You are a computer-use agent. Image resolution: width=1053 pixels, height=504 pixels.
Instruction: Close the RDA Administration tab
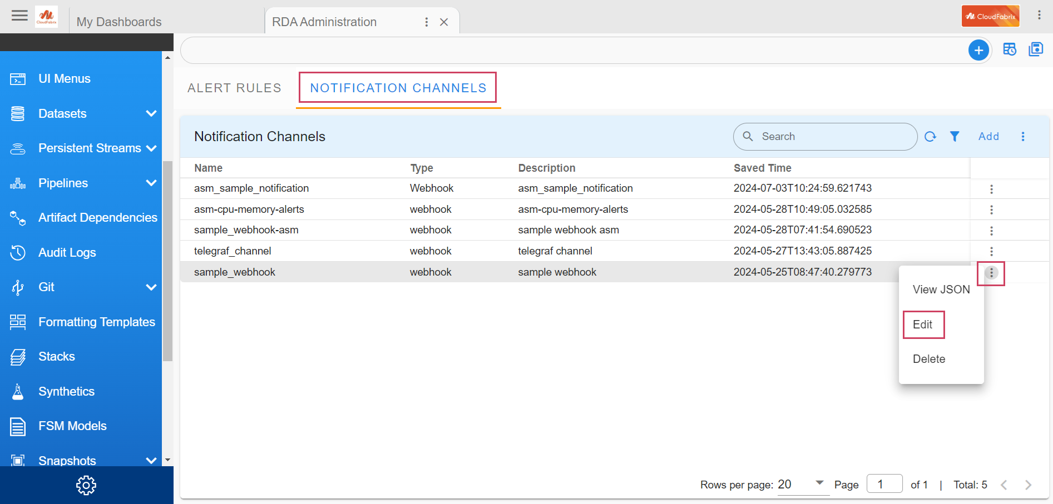coord(444,22)
